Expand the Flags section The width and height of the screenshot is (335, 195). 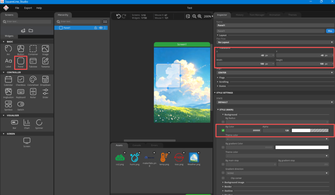coord(222,78)
